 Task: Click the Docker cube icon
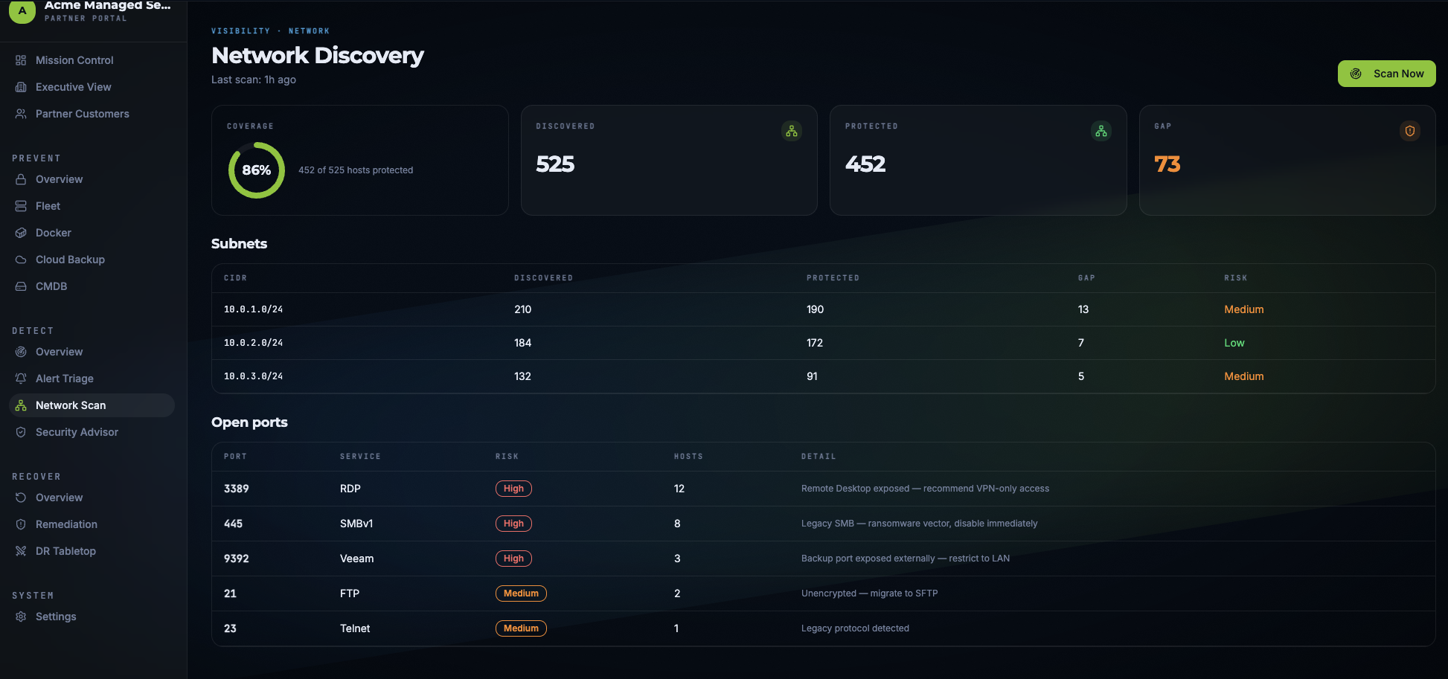point(21,233)
